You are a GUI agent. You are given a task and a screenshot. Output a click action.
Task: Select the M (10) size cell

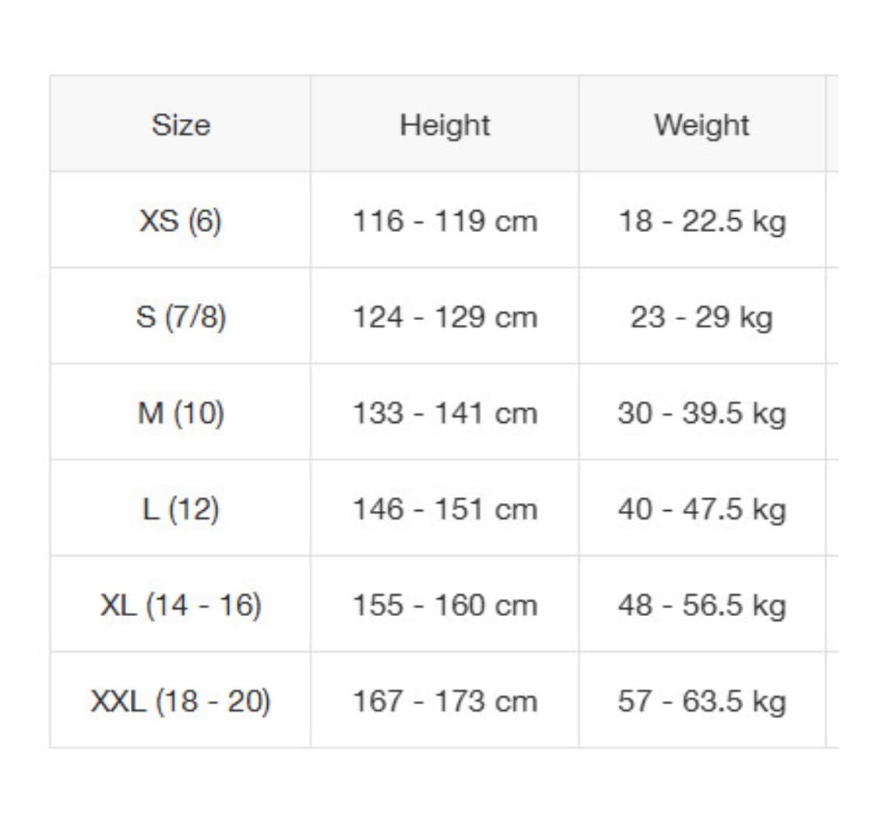[181, 413]
